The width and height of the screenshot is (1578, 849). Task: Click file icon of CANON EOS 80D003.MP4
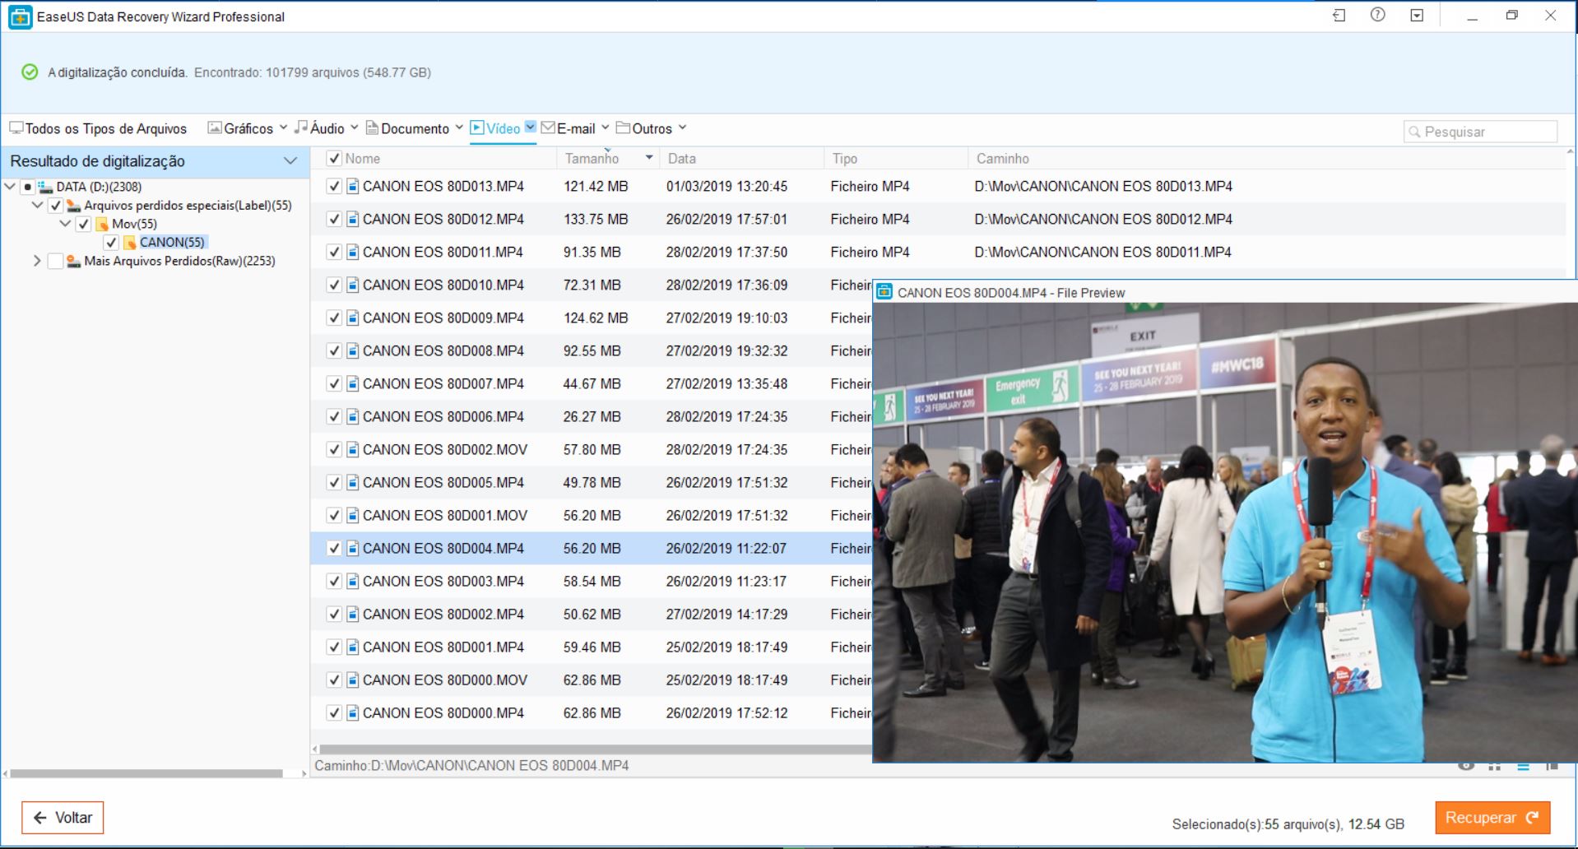click(352, 581)
